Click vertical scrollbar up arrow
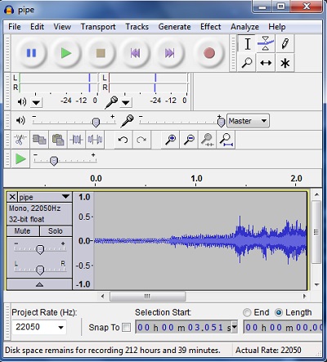The width and height of the screenshot is (327, 362). 316,194
